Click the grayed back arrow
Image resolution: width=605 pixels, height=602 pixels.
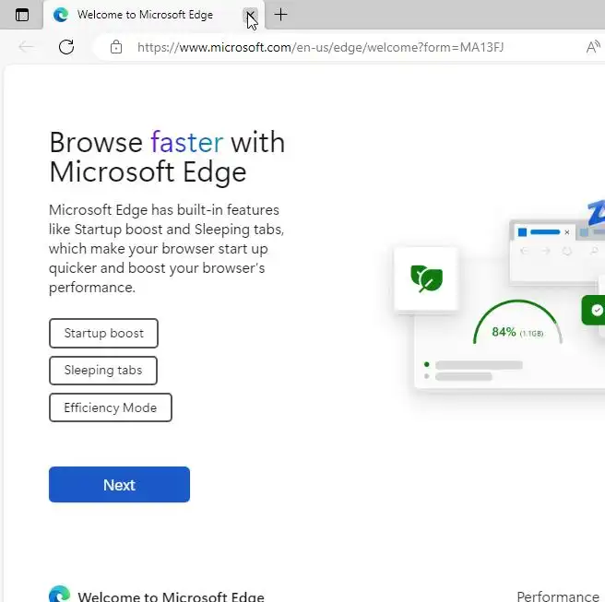coord(26,47)
